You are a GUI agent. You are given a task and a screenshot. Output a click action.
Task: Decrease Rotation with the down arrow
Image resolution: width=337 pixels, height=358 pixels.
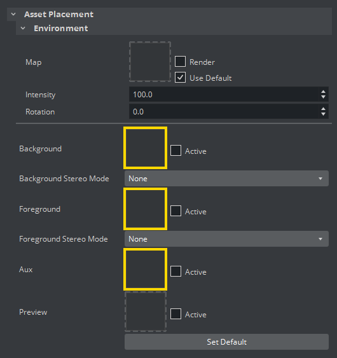(323, 114)
